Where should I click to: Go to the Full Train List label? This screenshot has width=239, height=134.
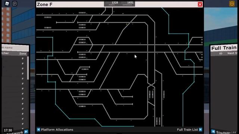187,130
